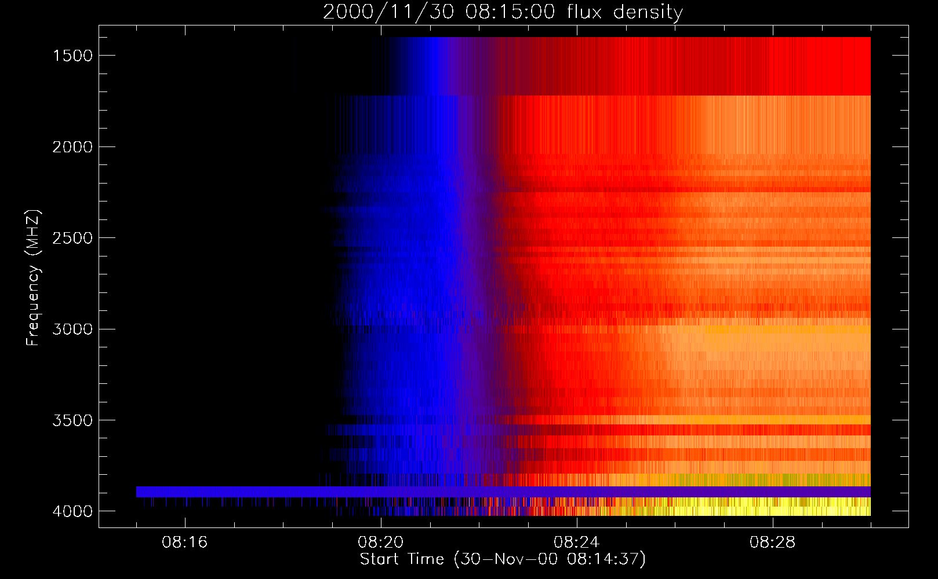
Task: Click the 2500 frequency tick label
Action: (72, 238)
